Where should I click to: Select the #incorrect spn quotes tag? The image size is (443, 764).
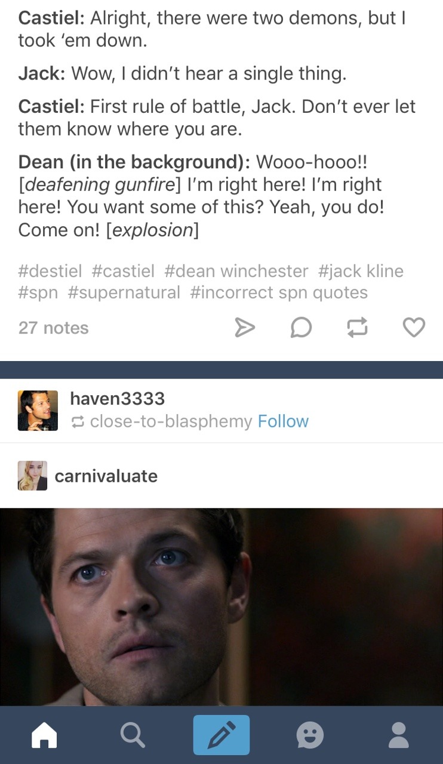pos(279,292)
